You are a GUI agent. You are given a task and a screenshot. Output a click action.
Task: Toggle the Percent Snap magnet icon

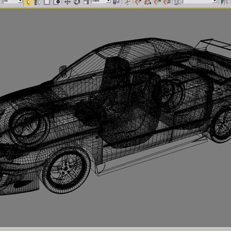[157, 2]
